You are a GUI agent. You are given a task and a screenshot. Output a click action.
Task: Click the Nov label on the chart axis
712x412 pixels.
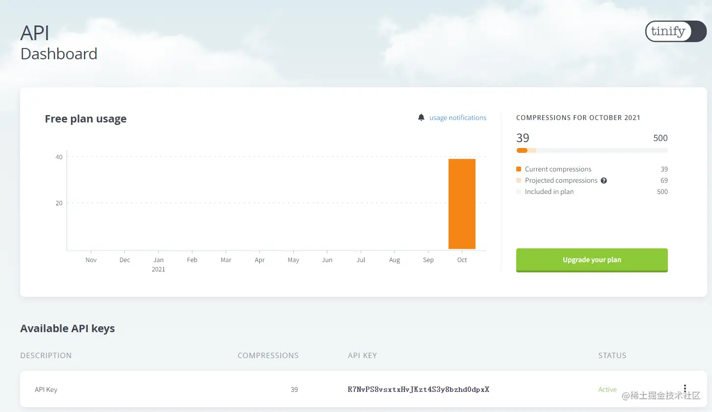coord(91,260)
